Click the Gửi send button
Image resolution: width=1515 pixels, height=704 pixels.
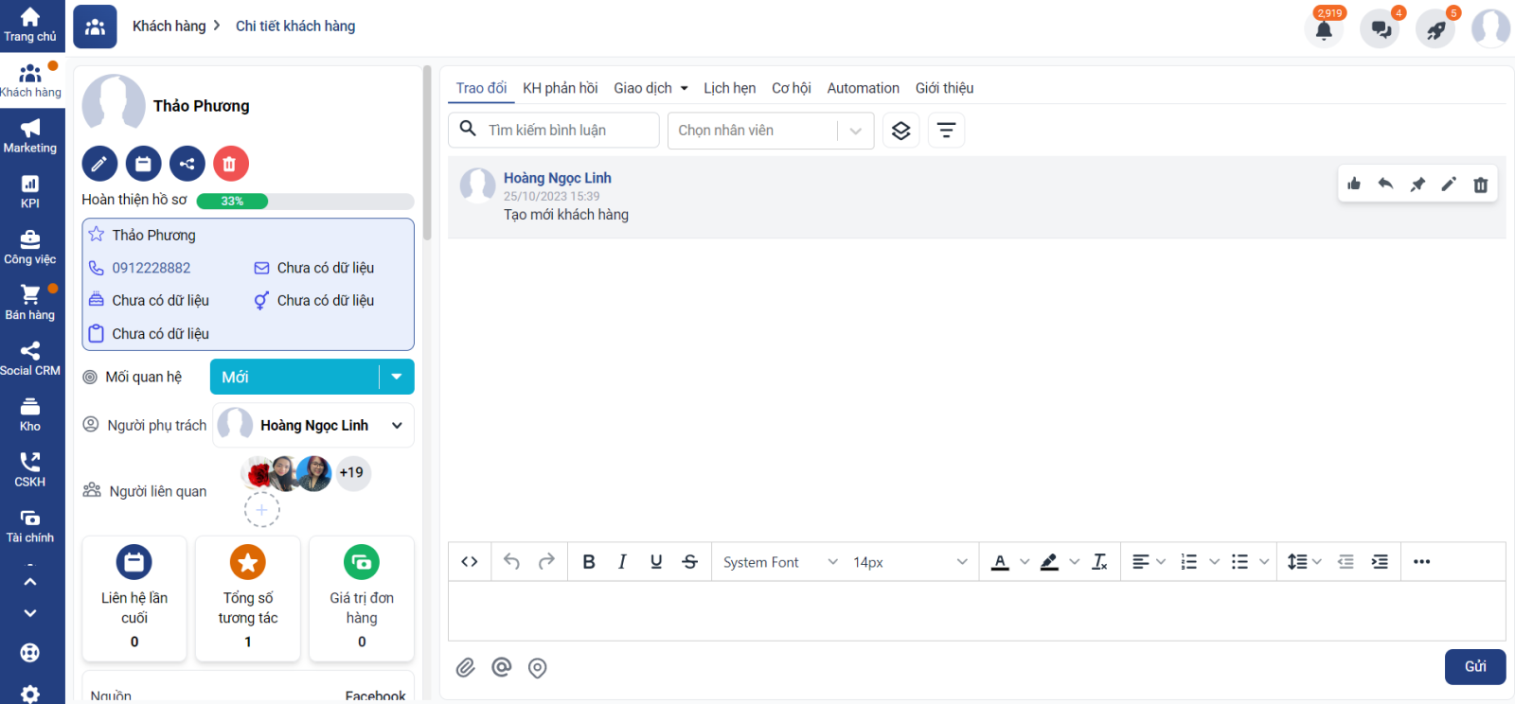click(x=1474, y=667)
